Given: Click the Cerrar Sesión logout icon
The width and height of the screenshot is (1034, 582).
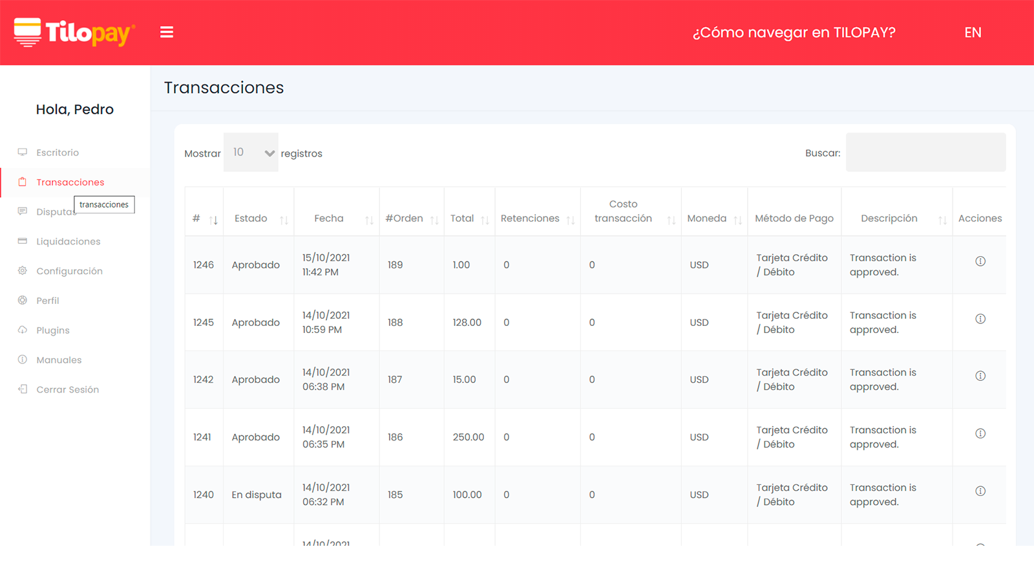Looking at the screenshot, I should [23, 389].
